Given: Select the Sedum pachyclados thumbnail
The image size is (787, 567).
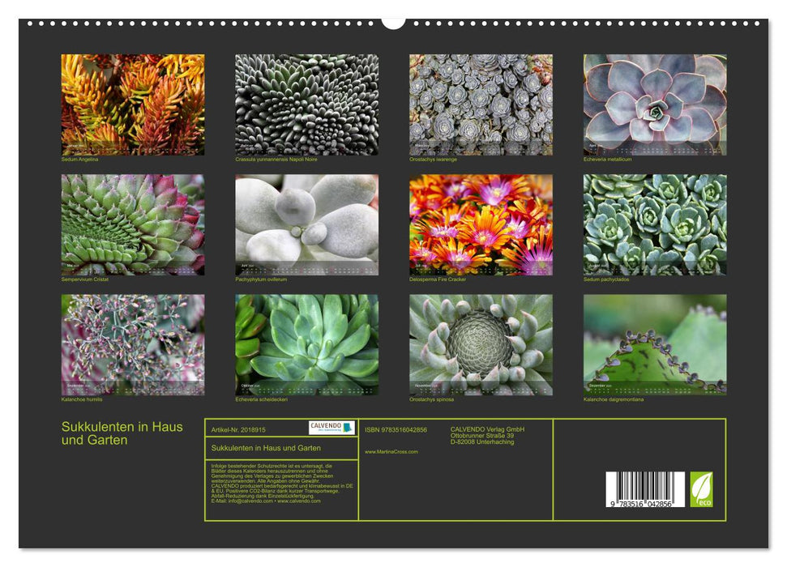Looking at the screenshot, I should point(655,224).
